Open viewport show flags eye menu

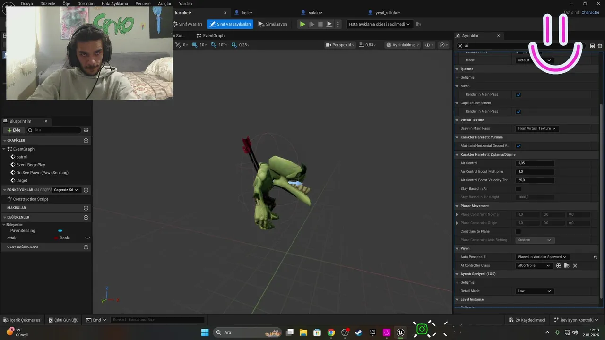click(429, 45)
